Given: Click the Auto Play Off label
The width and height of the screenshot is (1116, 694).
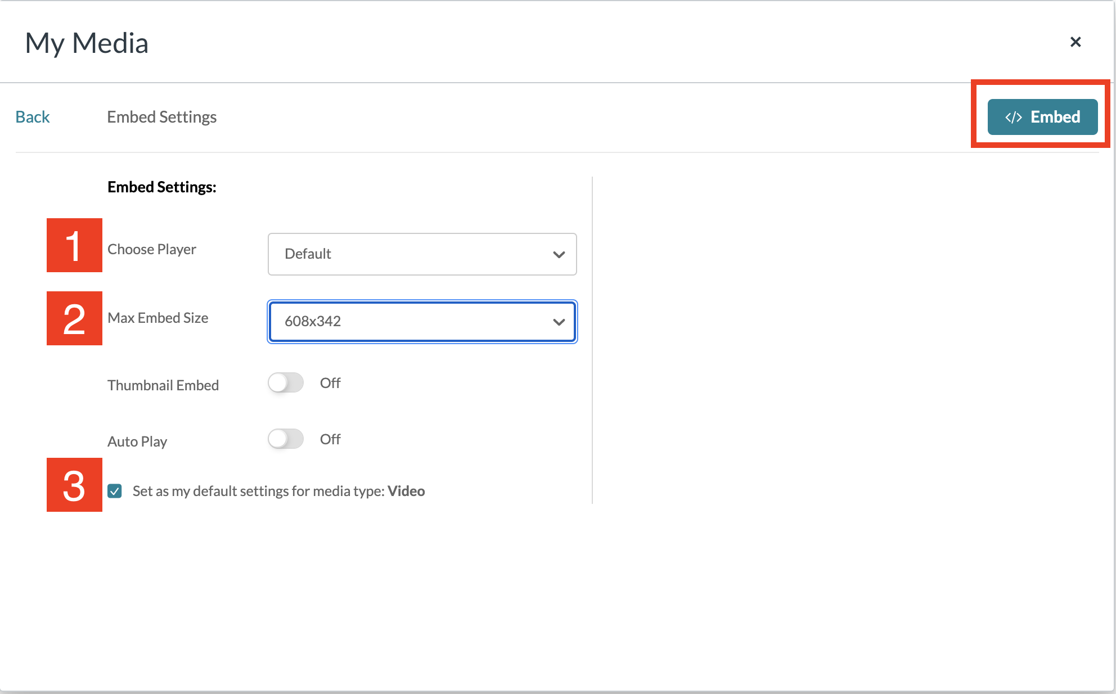Looking at the screenshot, I should coord(330,439).
